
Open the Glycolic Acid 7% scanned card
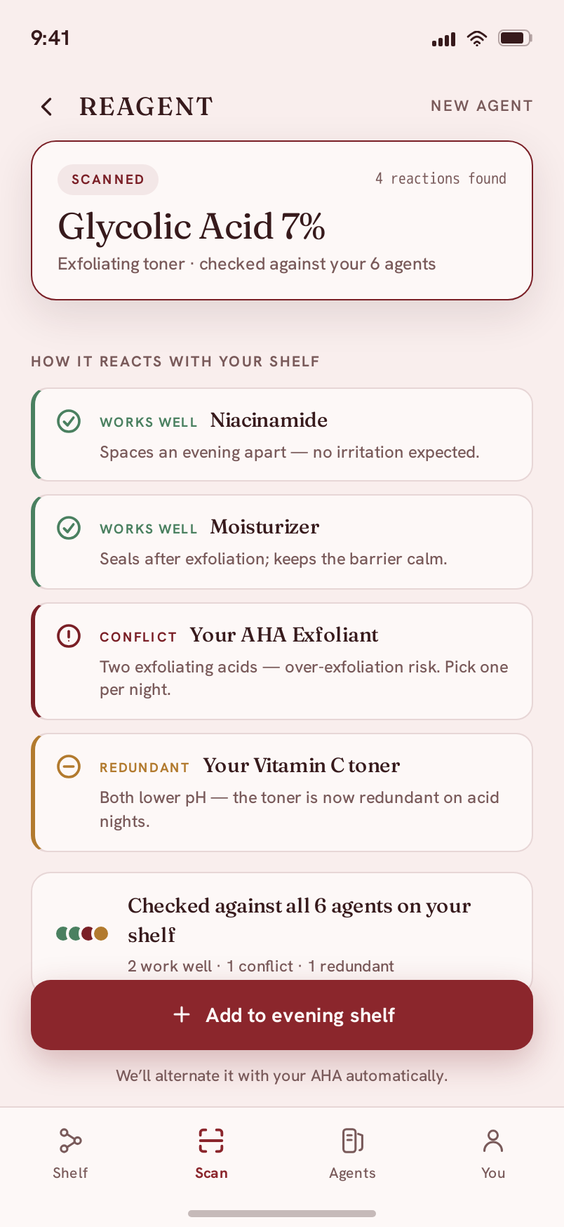click(282, 220)
